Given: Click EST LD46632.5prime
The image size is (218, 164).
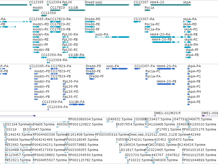Looking at the screenshot, I should coord(119,119).
